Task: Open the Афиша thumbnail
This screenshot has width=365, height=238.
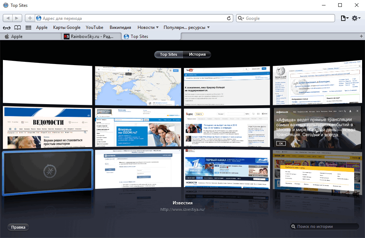Action: pos(318,128)
